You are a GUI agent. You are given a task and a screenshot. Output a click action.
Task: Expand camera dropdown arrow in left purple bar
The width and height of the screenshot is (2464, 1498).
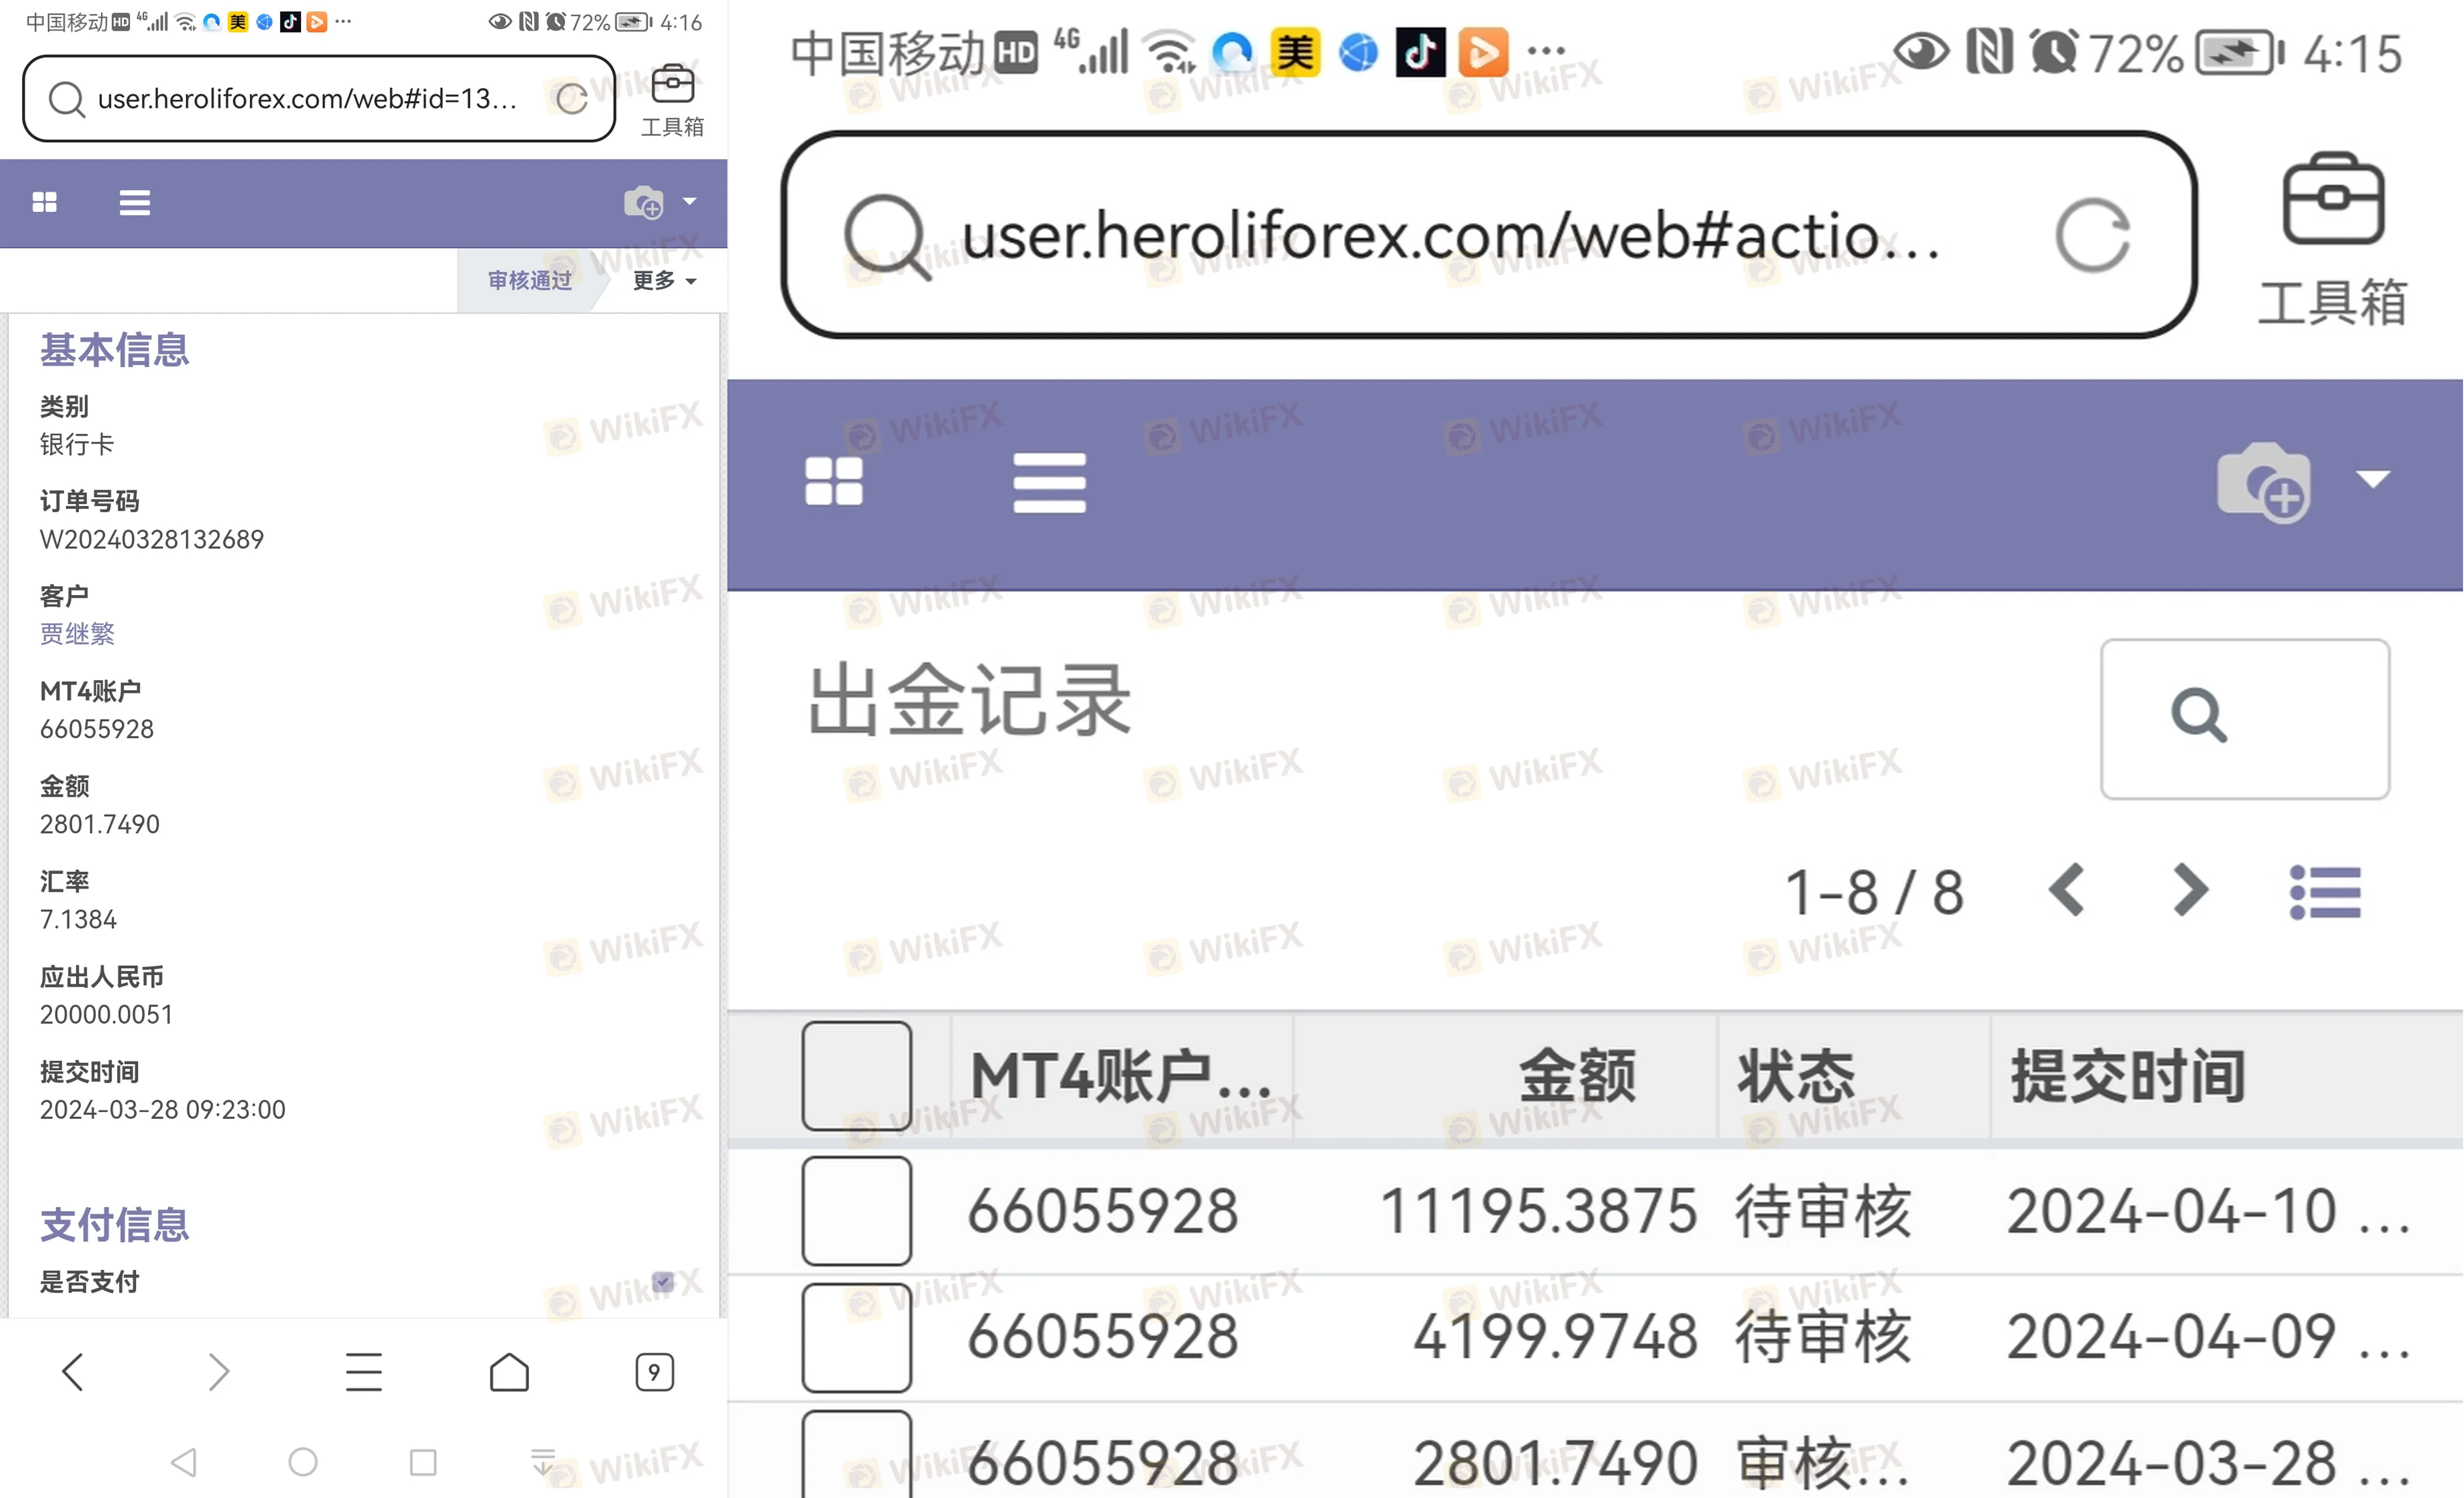(x=689, y=202)
